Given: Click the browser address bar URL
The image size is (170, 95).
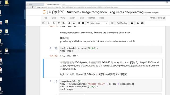Looking at the screenshot, I should (x=77, y=7).
